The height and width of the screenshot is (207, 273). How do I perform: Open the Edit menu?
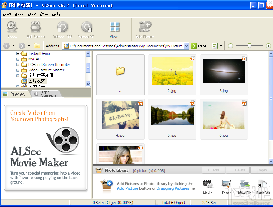[x=19, y=13]
